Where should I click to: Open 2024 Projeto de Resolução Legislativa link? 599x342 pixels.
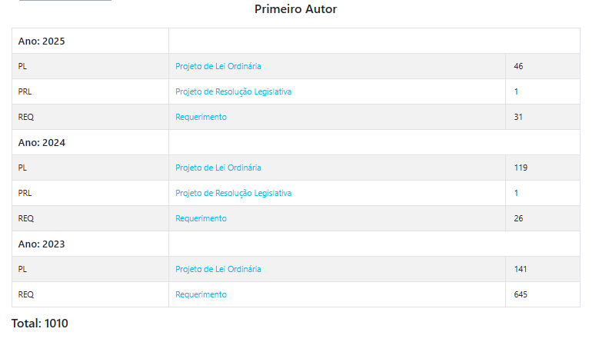point(233,193)
